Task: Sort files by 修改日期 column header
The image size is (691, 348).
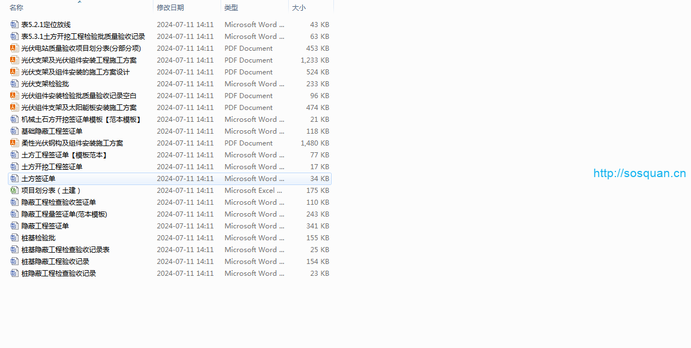Action: 170,8
